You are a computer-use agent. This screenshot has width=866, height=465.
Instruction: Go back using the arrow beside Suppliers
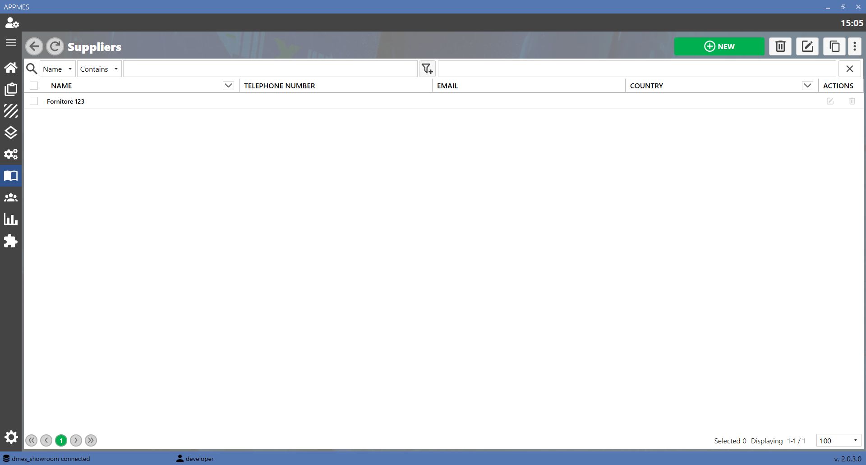34,46
